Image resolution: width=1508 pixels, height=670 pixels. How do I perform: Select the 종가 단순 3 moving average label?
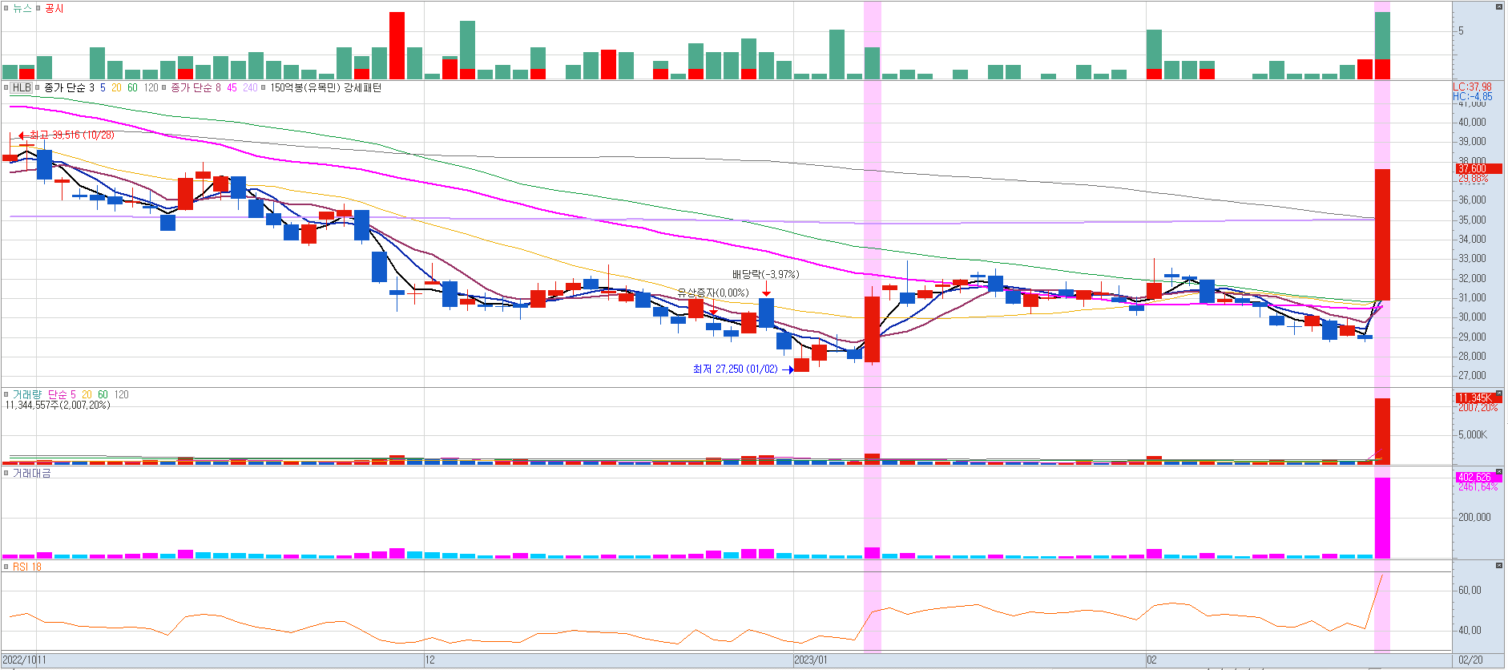69,87
